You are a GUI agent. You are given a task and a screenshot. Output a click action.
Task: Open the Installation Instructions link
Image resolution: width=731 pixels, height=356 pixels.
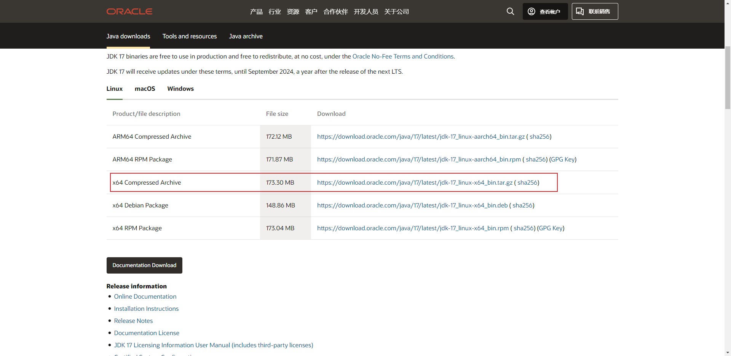[146, 309]
